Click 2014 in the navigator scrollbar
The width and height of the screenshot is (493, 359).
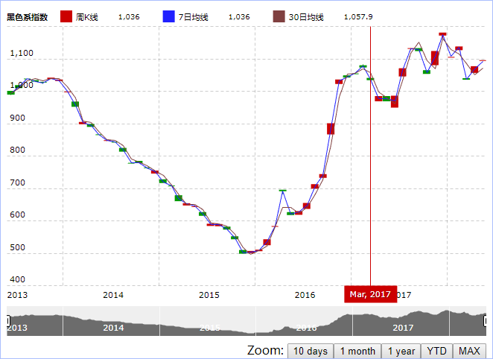coord(113,328)
